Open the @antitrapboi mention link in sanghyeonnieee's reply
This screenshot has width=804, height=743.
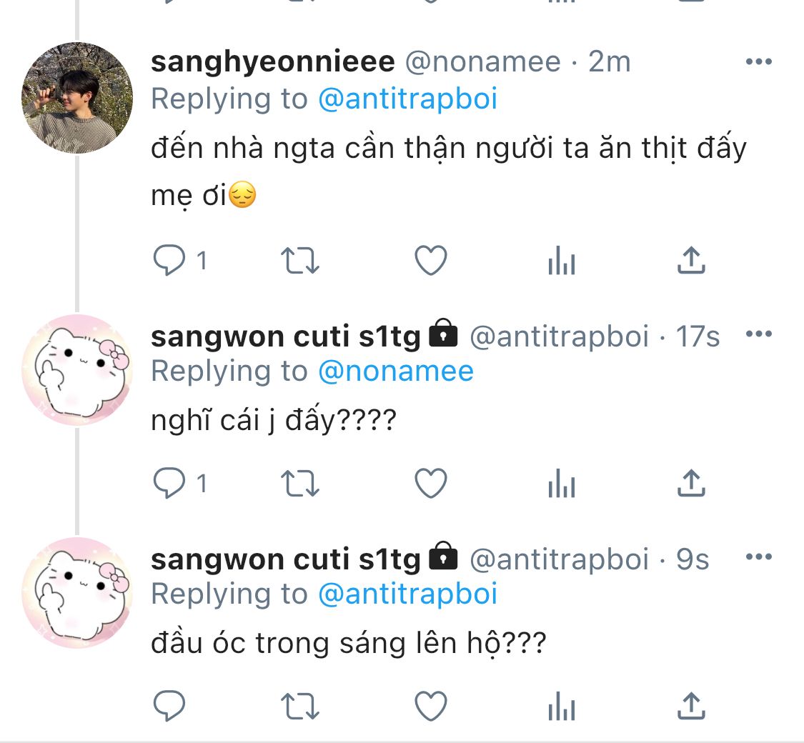pyautogui.click(x=407, y=99)
